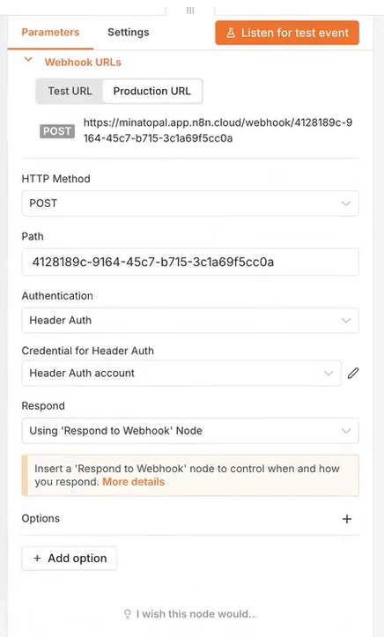Screen dimensions: 384x637
Task: Click the pencil edit credential icon
Action: (x=353, y=373)
